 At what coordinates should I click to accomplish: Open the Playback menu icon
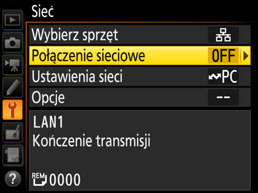[x=12, y=20]
